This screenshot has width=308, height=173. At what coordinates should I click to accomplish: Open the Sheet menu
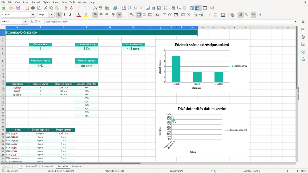(x=55, y=2)
